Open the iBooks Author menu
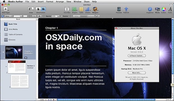Screen dimensions: 174x101 [x=15, y=2]
